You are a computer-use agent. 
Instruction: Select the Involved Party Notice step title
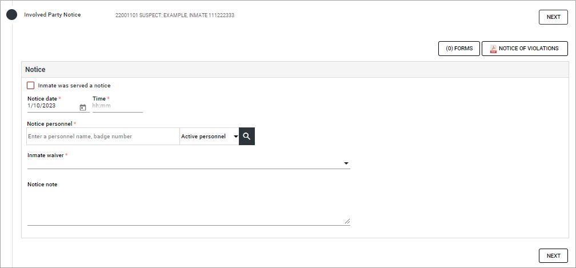tap(53, 15)
